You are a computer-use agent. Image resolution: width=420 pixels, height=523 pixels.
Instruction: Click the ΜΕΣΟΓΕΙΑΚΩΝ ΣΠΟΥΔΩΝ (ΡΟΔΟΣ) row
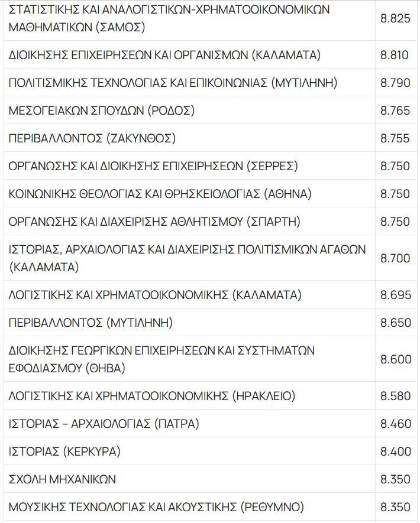click(102, 111)
